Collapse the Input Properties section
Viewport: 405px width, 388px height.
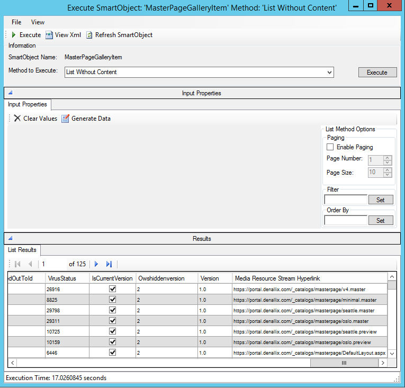pos(11,93)
